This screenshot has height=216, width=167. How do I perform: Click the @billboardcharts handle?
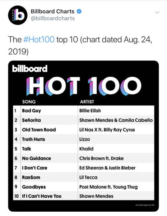53,18
